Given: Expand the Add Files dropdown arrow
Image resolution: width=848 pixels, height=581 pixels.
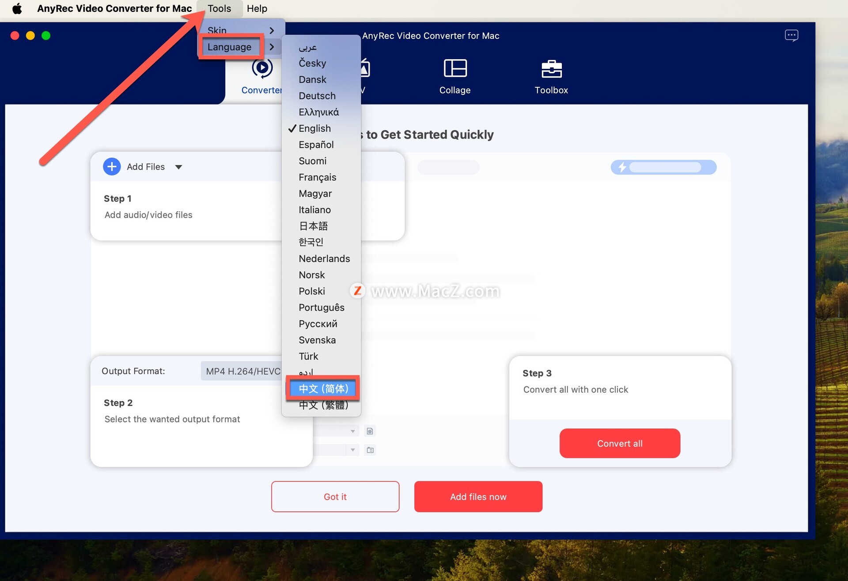Looking at the screenshot, I should click(x=178, y=167).
